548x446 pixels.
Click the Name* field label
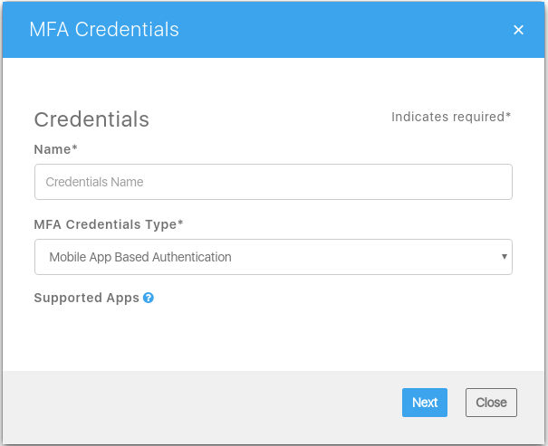tap(55, 149)
